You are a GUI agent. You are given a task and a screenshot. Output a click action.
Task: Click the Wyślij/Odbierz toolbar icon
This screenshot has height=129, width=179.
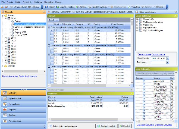click(x=11, y=7)
